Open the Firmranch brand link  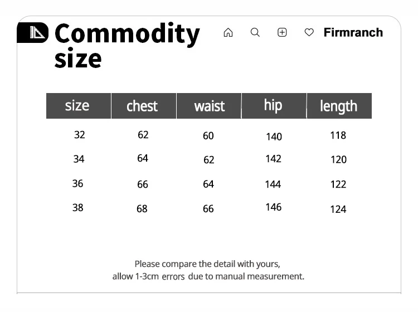353,33
